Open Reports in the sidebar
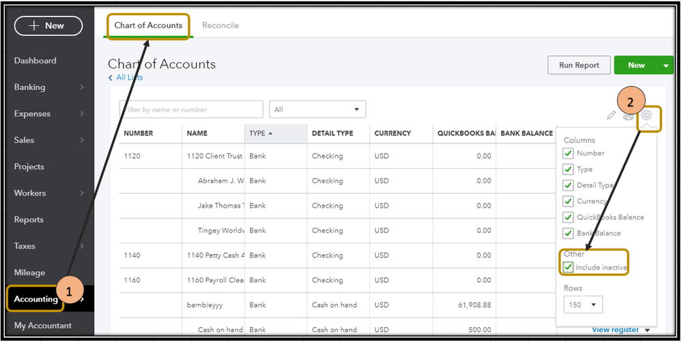The width and height of the screenshot is (682, 342). click(29, 220)
